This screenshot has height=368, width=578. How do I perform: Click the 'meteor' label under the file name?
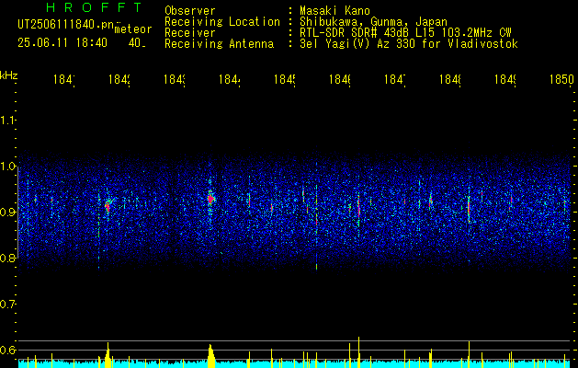133,29
